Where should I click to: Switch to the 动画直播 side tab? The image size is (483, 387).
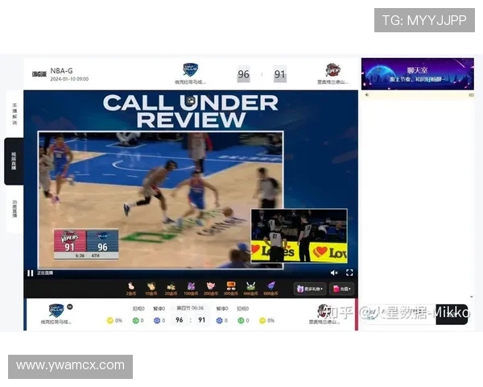pyautogui.click(x=14, y=210)
